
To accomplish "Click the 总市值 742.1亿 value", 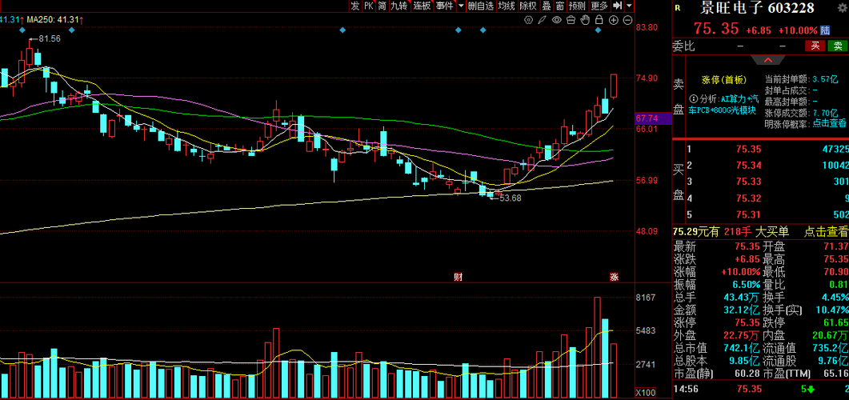I will (743, 349).
